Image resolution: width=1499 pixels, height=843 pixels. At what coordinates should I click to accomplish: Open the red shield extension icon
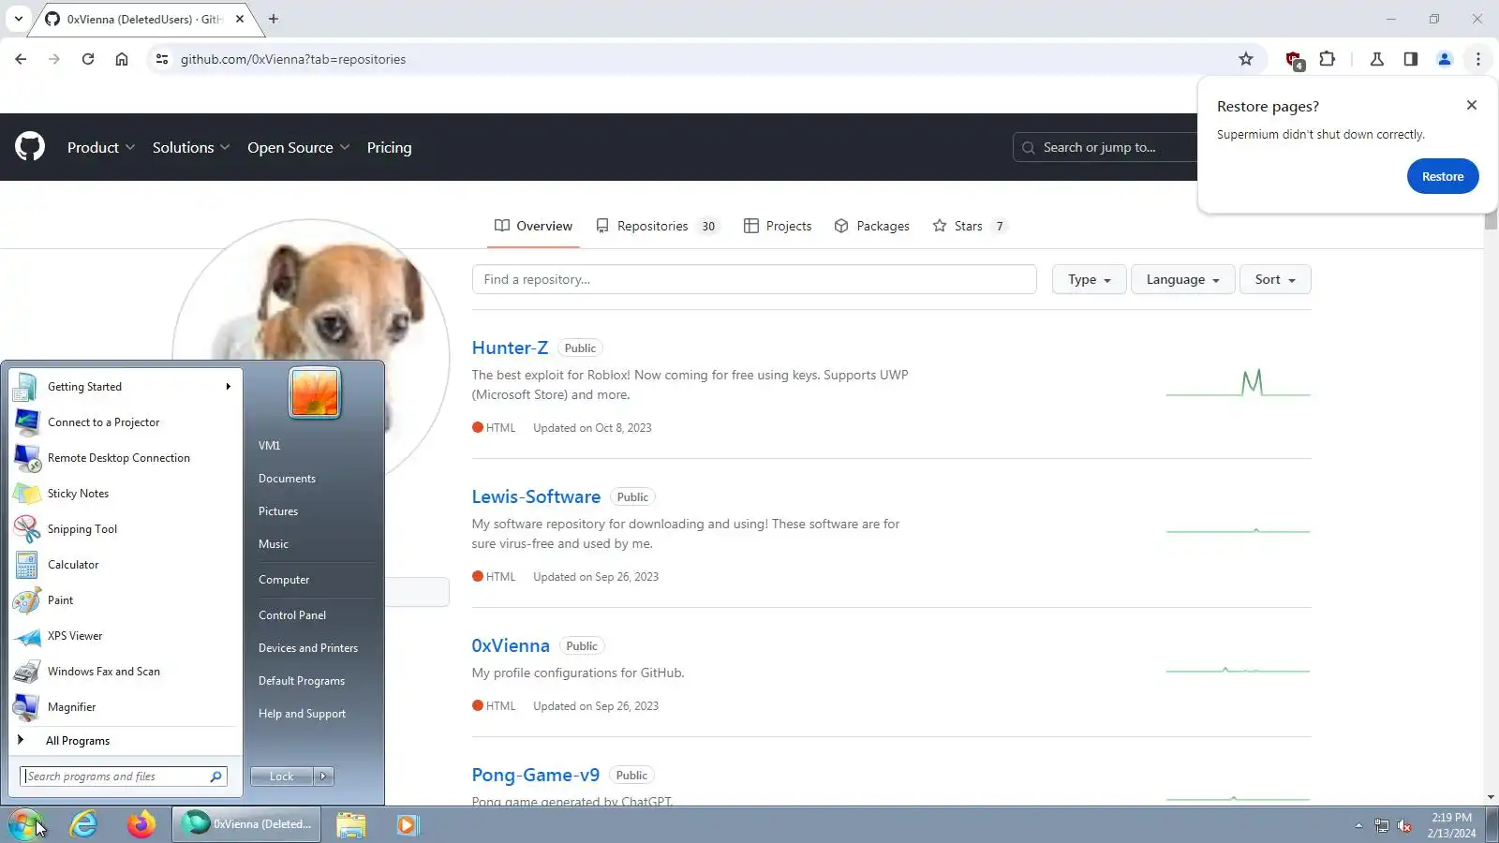coord(1294,60)
